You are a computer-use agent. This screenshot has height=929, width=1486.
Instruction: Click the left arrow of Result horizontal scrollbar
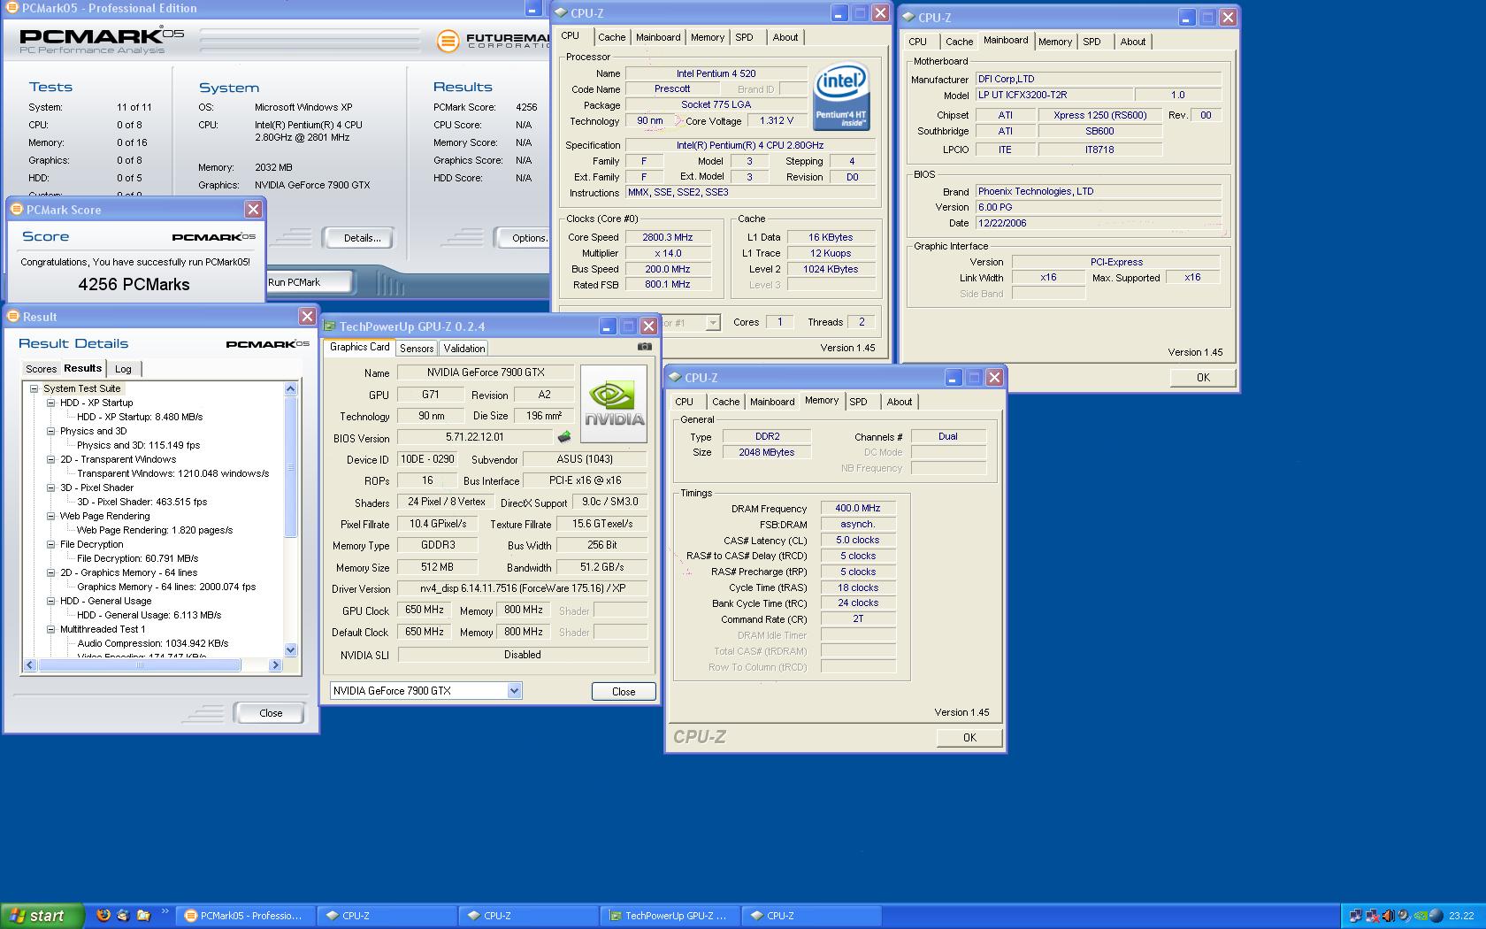click(x=29, y=664)
